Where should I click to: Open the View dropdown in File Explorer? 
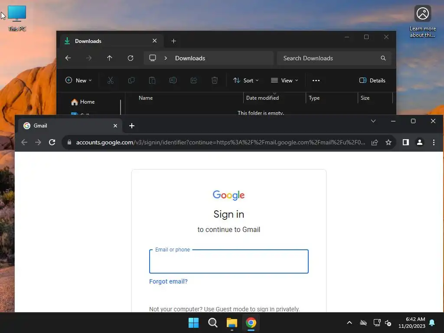[x=284, y=80]
